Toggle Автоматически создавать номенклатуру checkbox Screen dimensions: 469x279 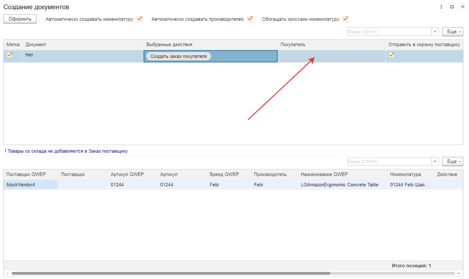click(139, 19)
